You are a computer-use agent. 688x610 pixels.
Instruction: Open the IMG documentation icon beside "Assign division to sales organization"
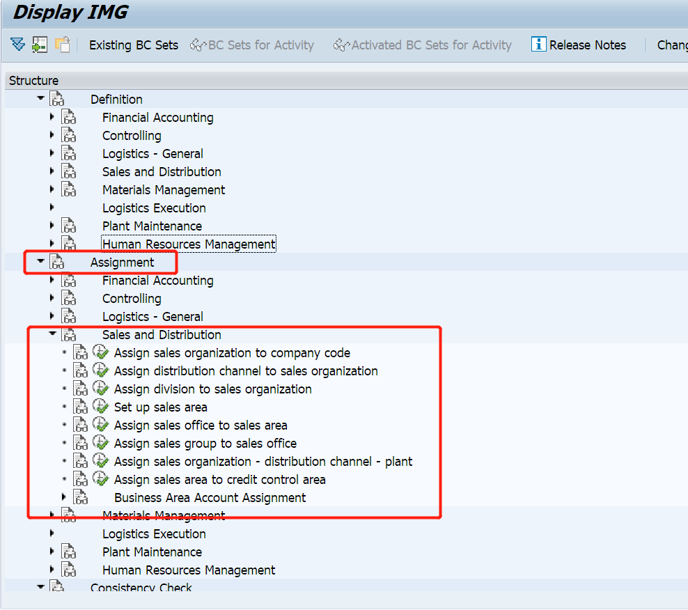[80, 388]
